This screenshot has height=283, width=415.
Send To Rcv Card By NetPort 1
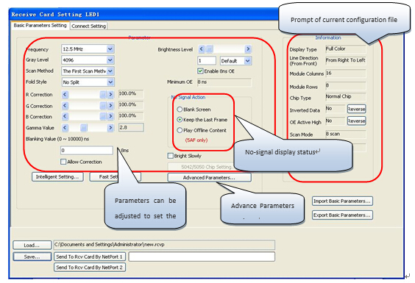tap(90, 257)
